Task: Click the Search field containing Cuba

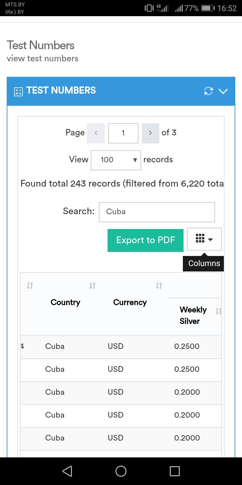Action: coord(157,212)
